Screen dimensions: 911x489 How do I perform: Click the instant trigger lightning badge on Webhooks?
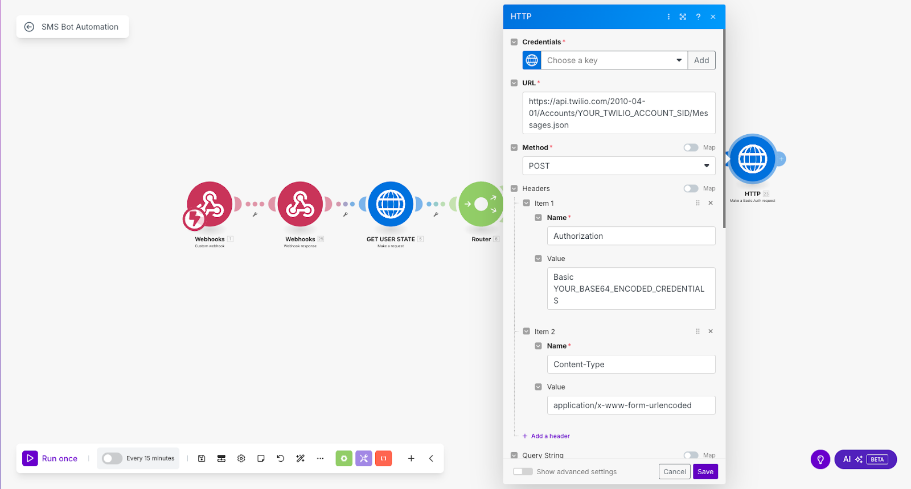click(x=194, y=219)
